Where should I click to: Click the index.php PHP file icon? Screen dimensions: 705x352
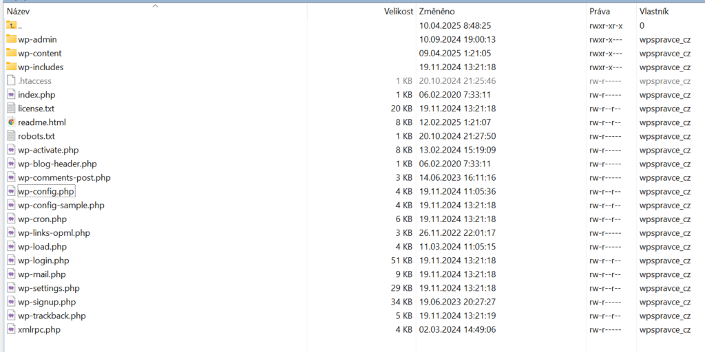tap(11, 95)
